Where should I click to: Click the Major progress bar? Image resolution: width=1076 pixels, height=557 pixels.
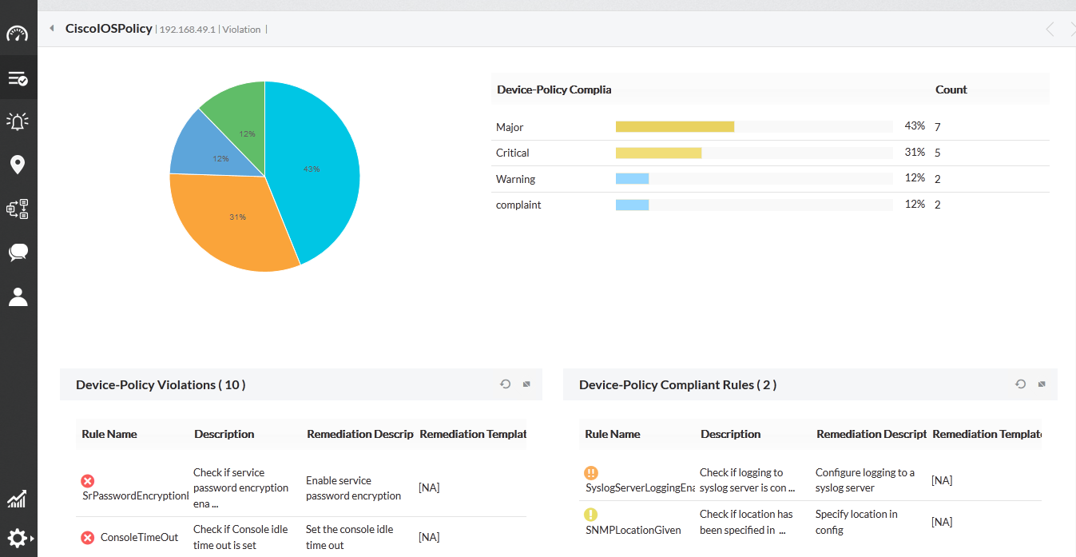click(x=754, y=126)
